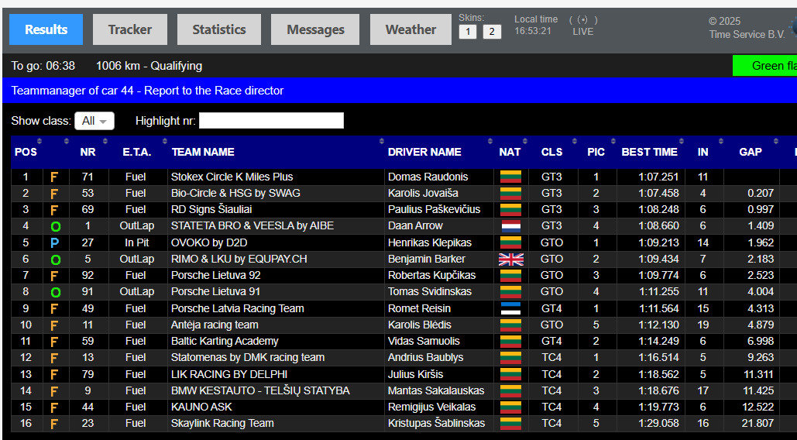
Task: Click the Green flag status bar
Action: 764,66
